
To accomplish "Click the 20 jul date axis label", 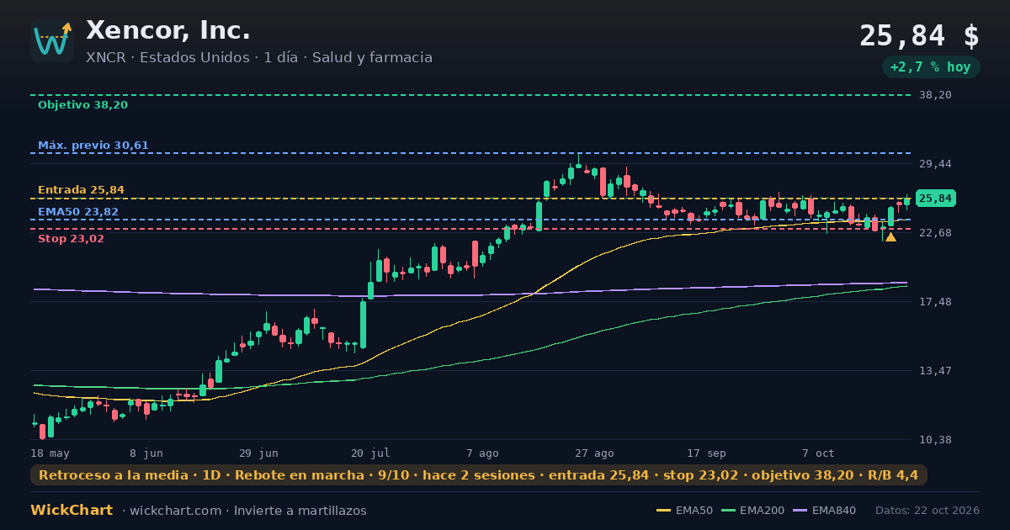I will (370, 453).
